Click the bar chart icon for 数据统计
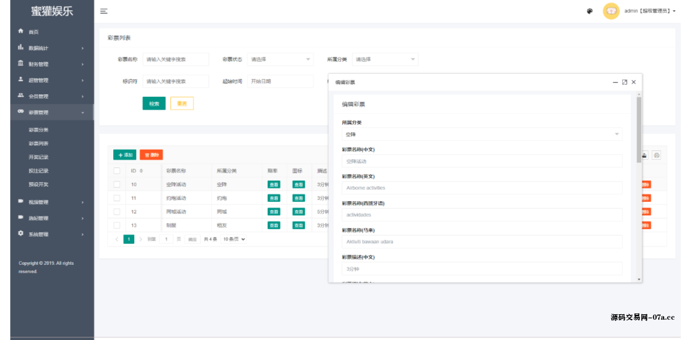694x340 pixels. click(x=20, y=47)
